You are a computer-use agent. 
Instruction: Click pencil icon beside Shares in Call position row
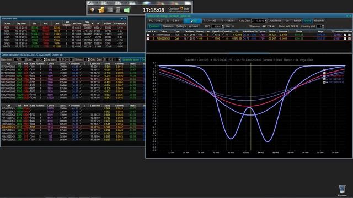tap(196, 38)
